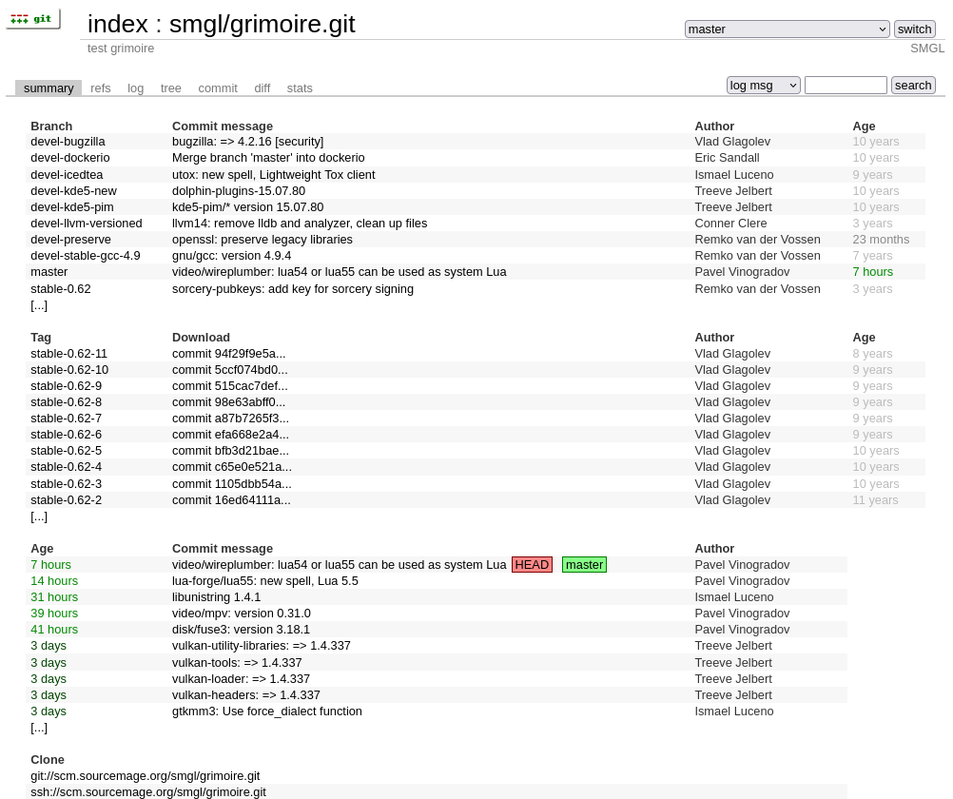Open the stable-0.62-2 tag

67,500
